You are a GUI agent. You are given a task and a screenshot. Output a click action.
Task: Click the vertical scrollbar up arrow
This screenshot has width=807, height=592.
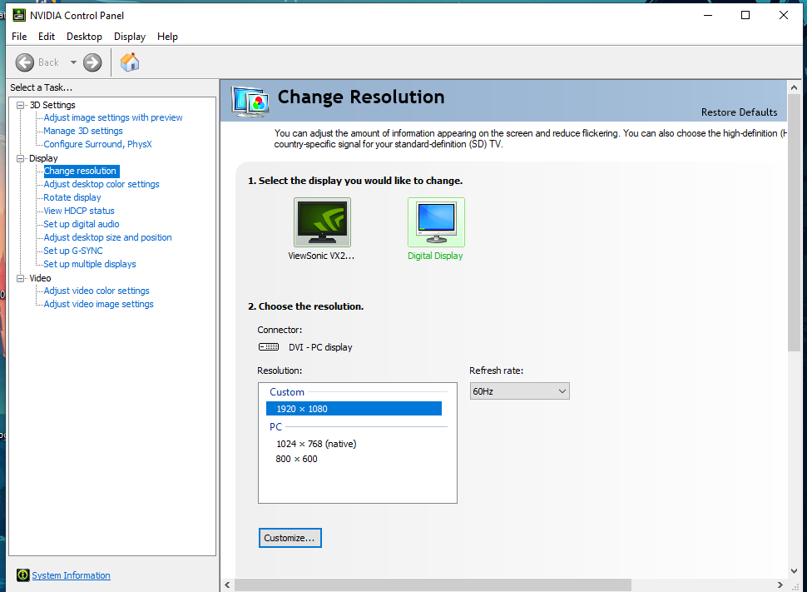795,87
